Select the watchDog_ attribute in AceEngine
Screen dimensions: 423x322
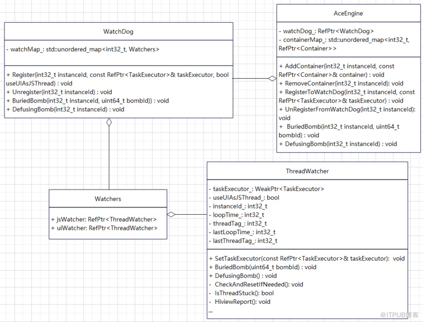[x=327, y=31]
